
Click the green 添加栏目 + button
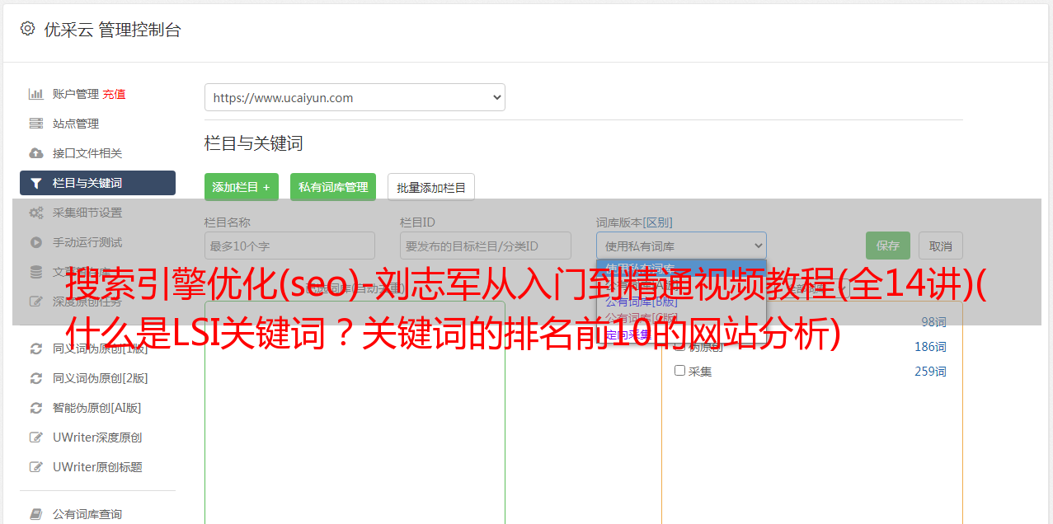tap(242, 187)
